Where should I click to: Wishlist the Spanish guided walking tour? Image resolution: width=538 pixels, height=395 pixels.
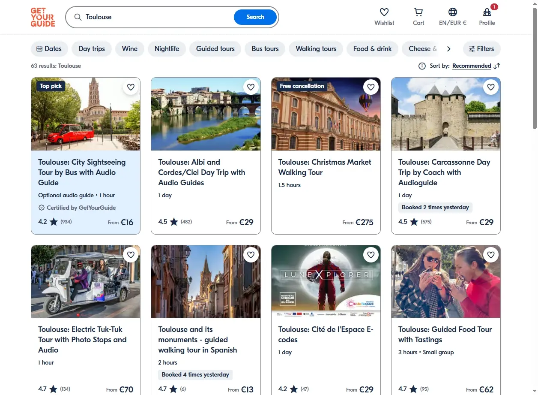point(251,255)
